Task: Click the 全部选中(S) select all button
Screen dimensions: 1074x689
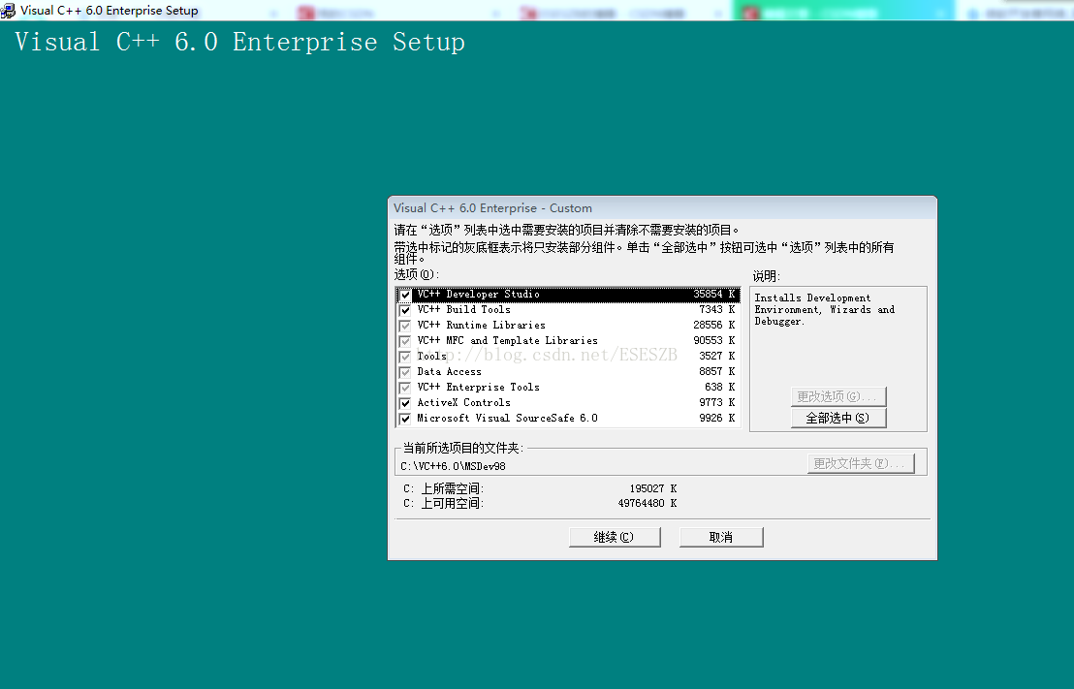Action: (838, 418)
